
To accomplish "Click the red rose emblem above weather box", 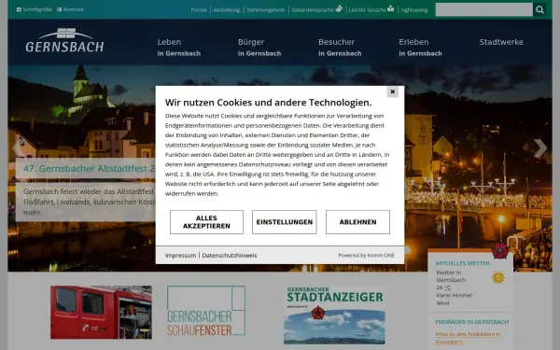I will (500, 250).
